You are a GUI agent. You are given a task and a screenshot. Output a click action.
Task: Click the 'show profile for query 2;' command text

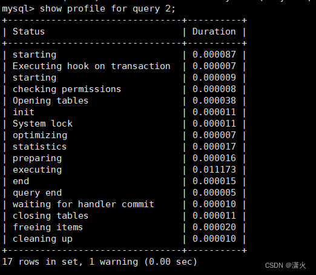(x=108, y=9)
